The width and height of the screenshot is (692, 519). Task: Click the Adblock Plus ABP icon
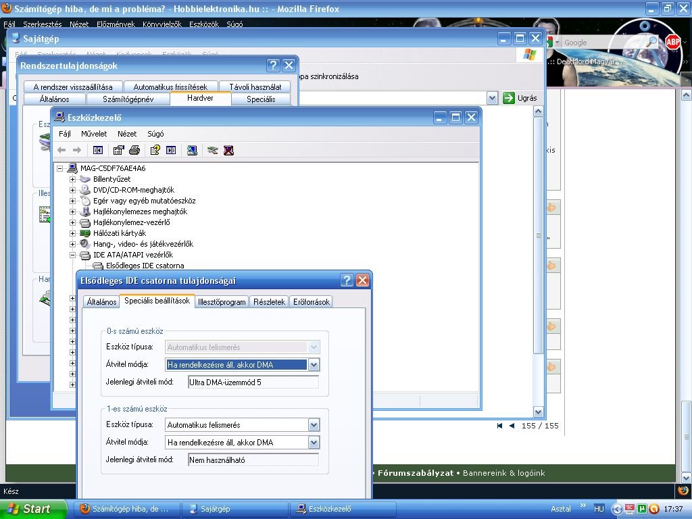672,43
